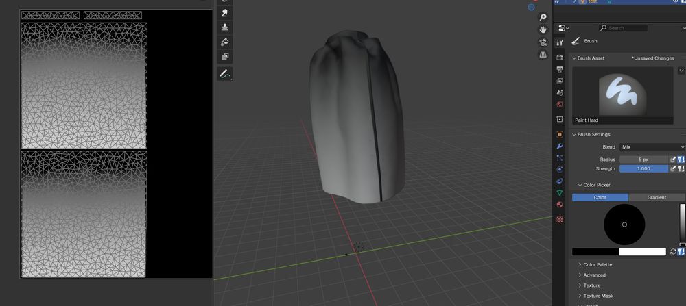This screenshot has width=686, height=306.
Task: Click the Strength 1.000 slider
Action: click(643, 169)
